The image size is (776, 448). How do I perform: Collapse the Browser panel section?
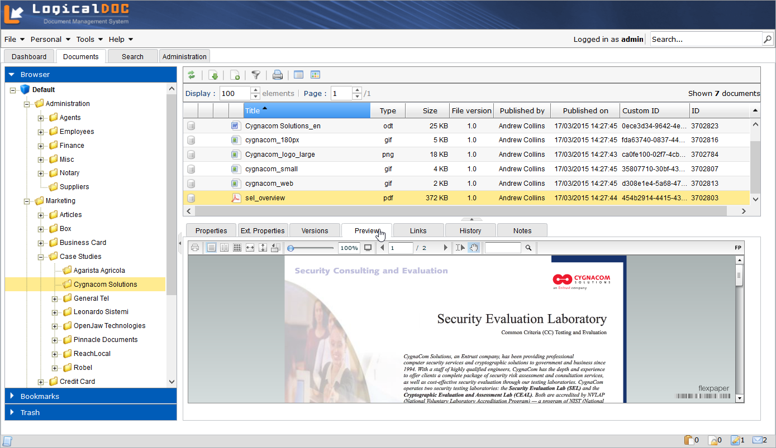91,74
